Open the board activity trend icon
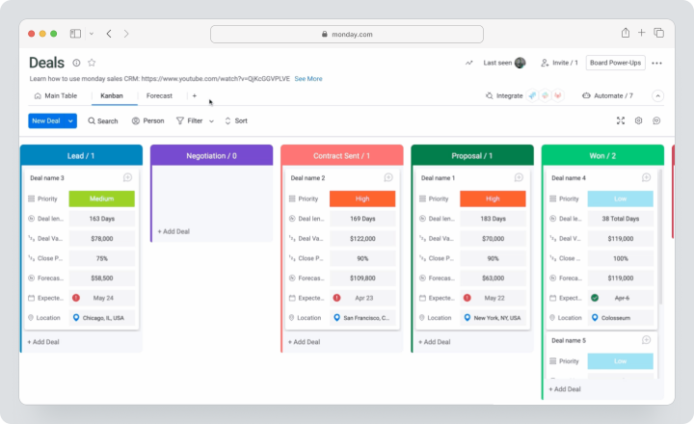 (x=468, y=63)
